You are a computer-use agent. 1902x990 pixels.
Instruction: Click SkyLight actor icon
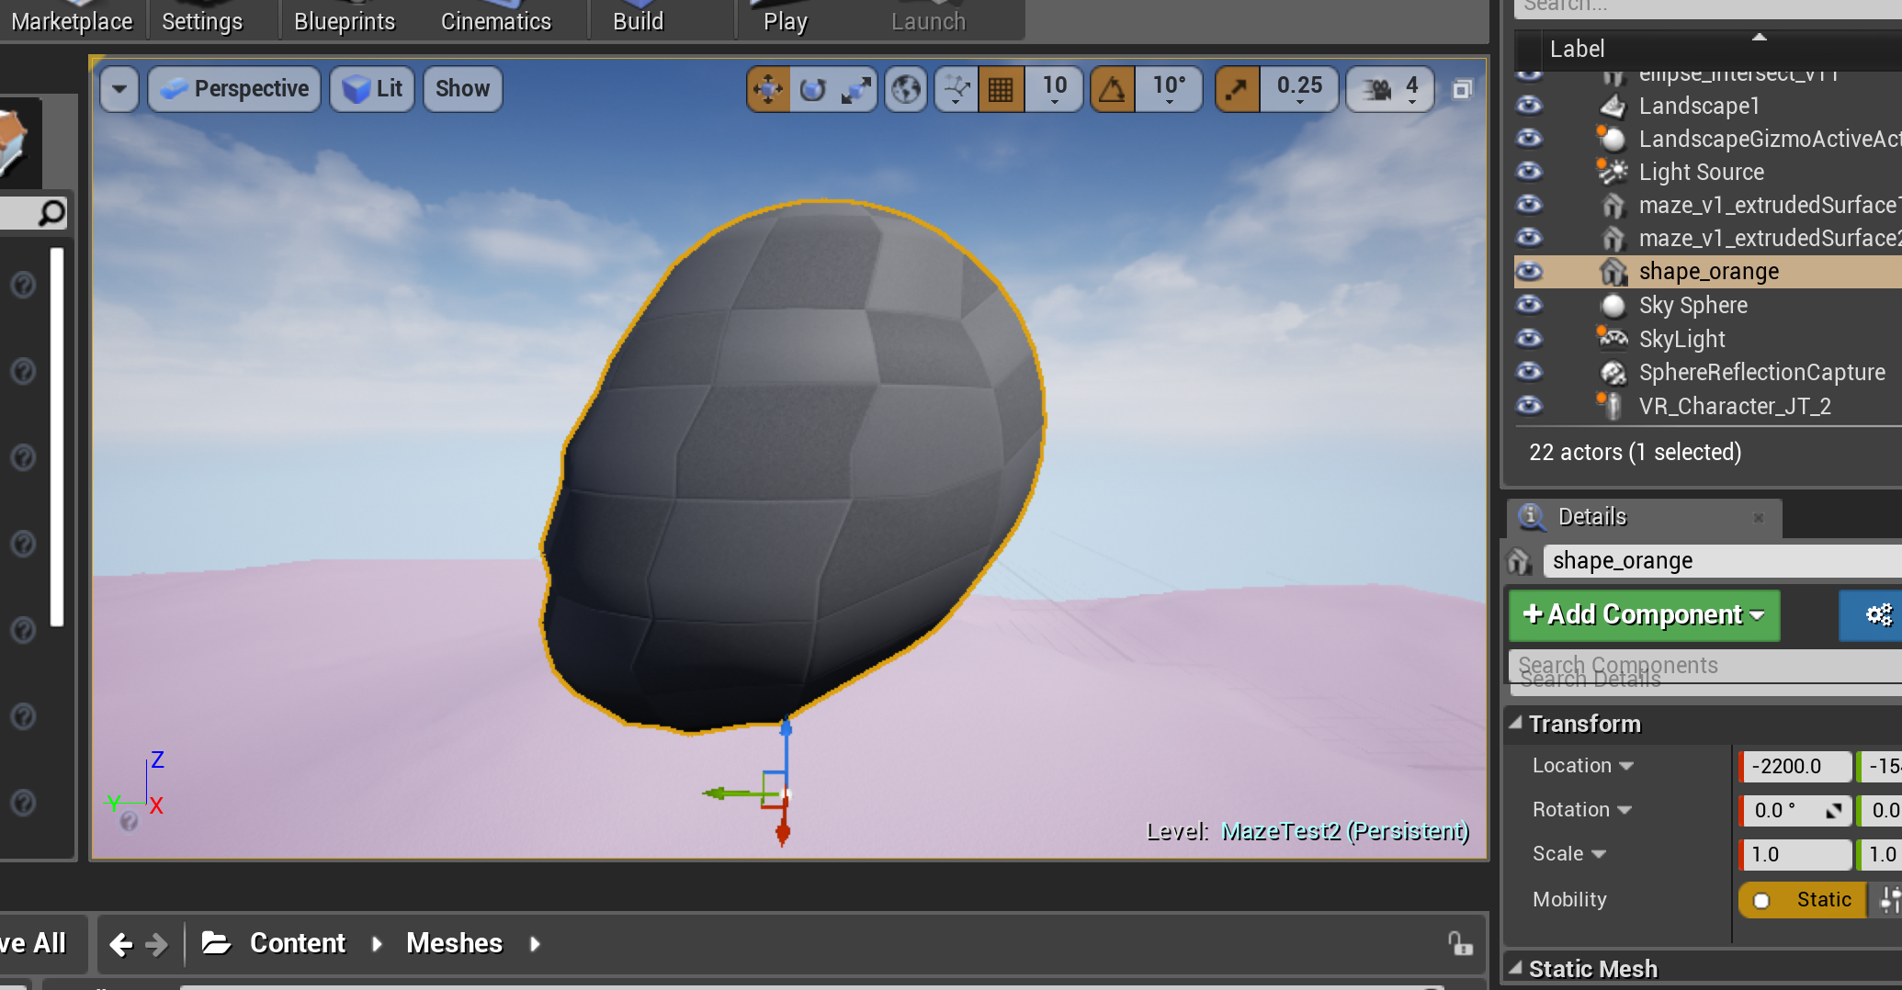pyautogui.click(x=1613, y=339)
